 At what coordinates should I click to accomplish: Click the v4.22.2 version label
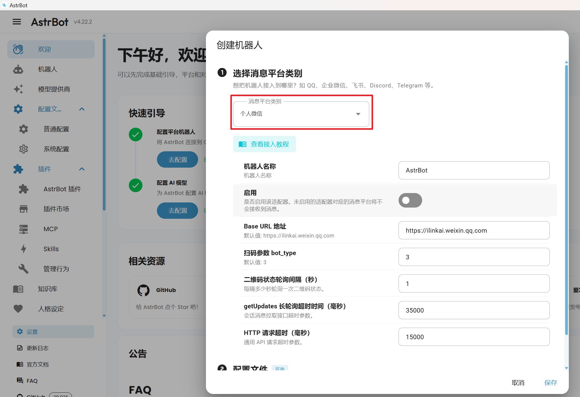83,22
